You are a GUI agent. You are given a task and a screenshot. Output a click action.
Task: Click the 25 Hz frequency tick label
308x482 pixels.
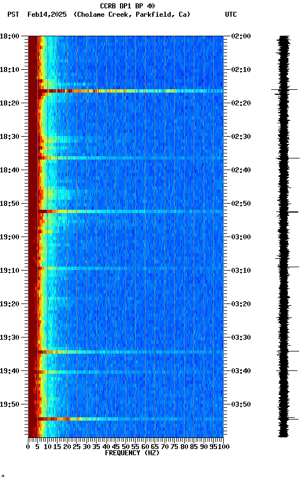coord(77,447)
